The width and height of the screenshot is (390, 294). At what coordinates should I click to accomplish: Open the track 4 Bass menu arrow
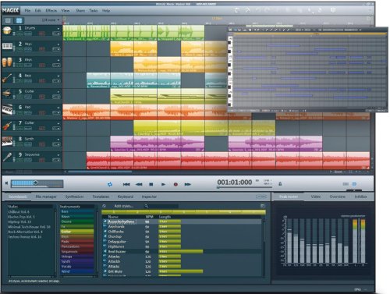point(58,76)
